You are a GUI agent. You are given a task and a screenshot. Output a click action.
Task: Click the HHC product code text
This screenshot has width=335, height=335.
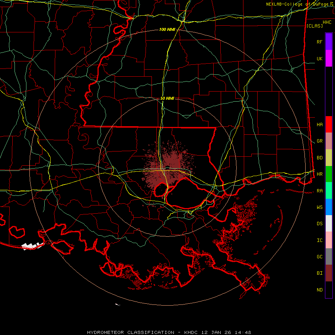pyautogui.click(x=327, y=22)
